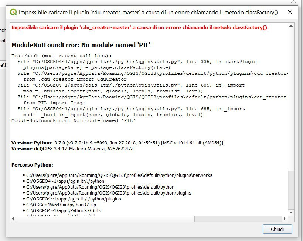Click the QGIS logo in the title bar
This screenshot has width=303, height=241.
pos(13,12)
